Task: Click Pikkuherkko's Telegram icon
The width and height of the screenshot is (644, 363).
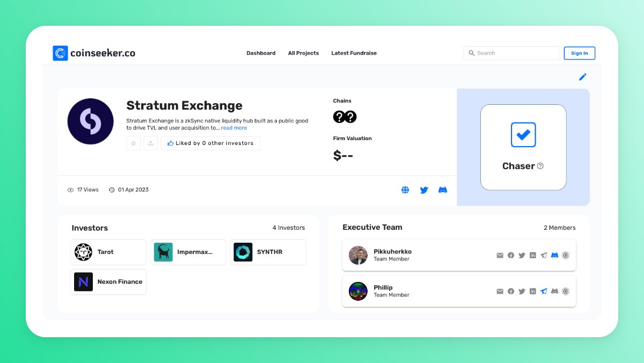Action: 544,256
